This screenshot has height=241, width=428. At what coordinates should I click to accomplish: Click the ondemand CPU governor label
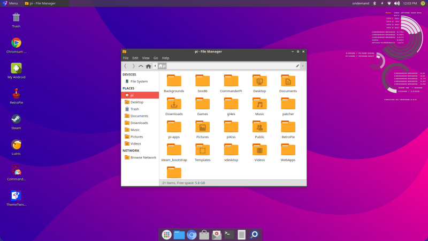click(361, 3)
